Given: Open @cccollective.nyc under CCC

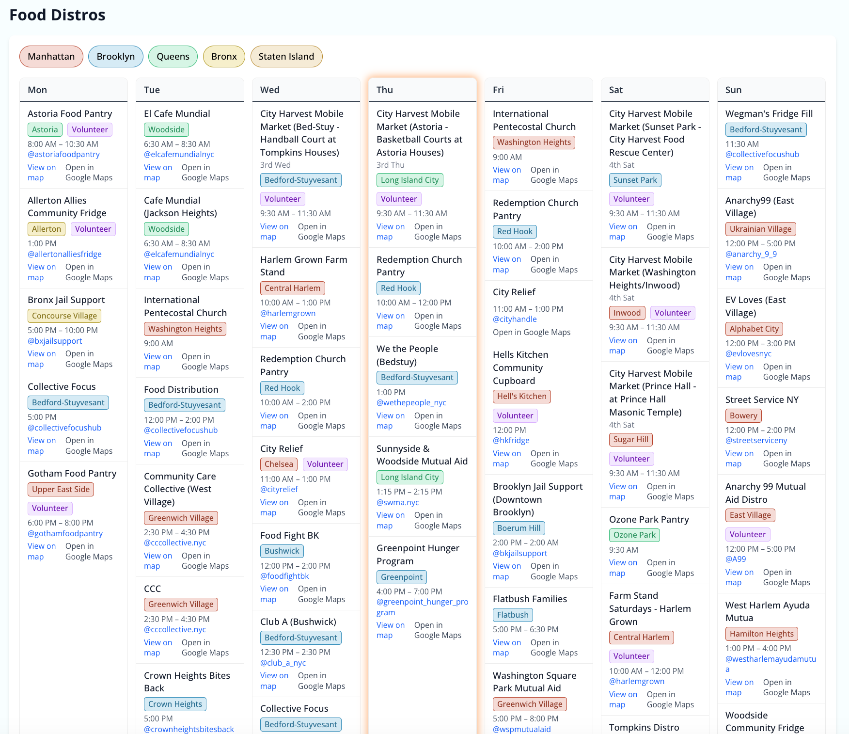Looking at the screenshot, I should pos(175,629).
